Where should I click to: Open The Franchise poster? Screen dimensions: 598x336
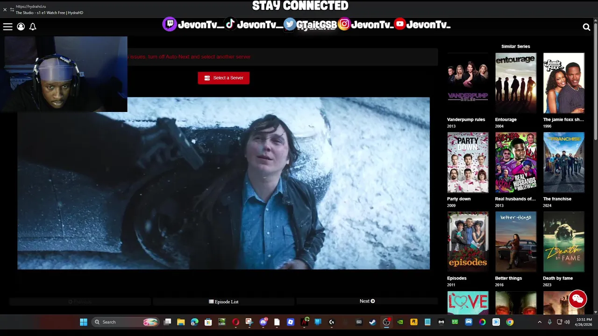click(x=563, y=162)
